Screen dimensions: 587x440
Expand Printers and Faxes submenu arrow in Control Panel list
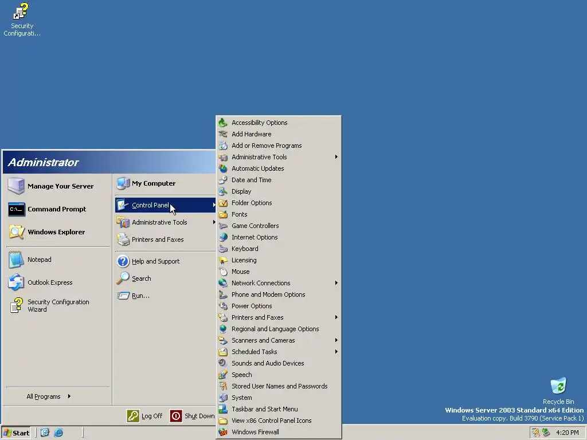336,317
